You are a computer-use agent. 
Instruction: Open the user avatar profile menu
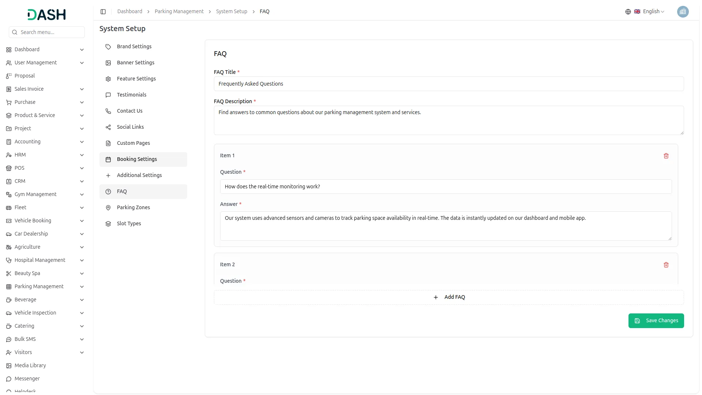coord(683,12)
